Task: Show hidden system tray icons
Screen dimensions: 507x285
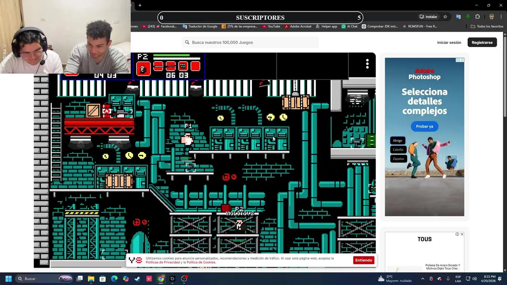Action: [423, 279]
